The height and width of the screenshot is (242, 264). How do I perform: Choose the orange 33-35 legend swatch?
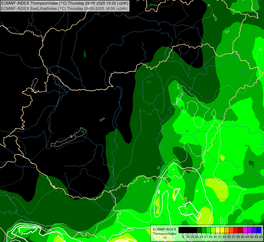[x=227, y=230]
